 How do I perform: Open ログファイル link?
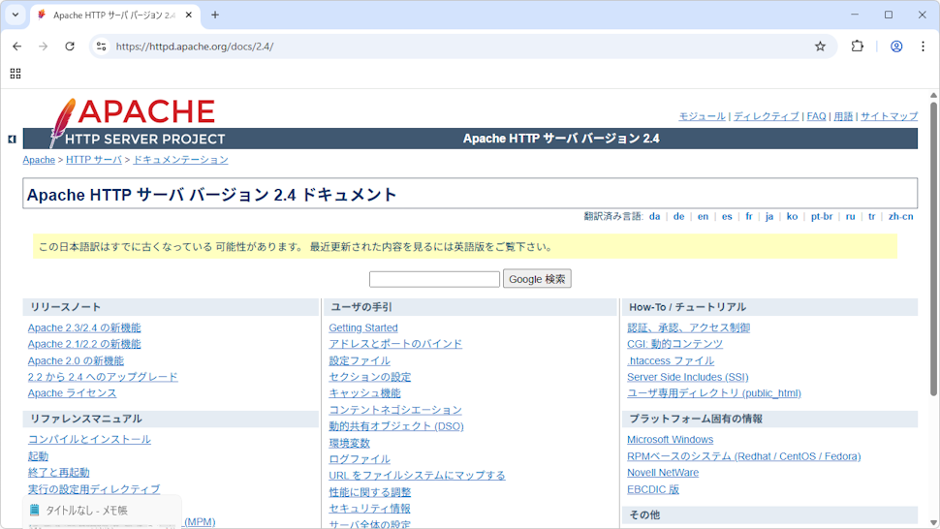[x=360, y=459]
